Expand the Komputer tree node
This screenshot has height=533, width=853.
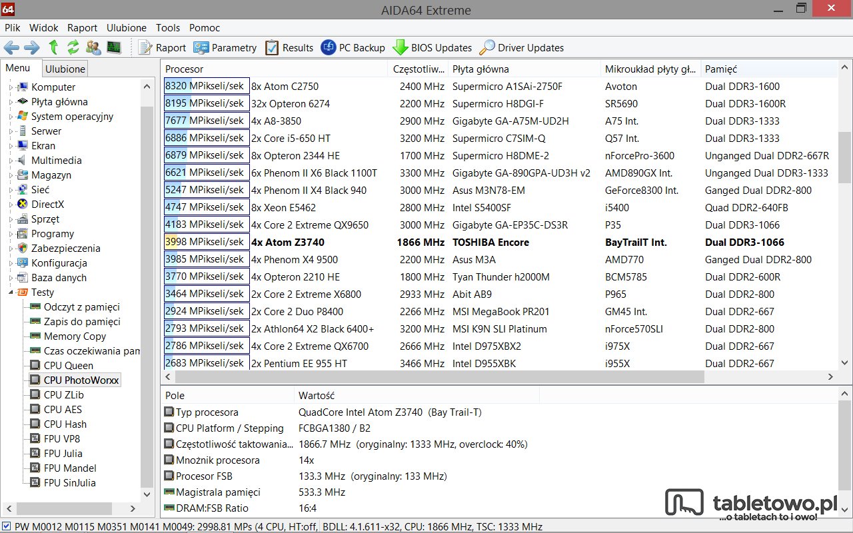click(11, 87)
